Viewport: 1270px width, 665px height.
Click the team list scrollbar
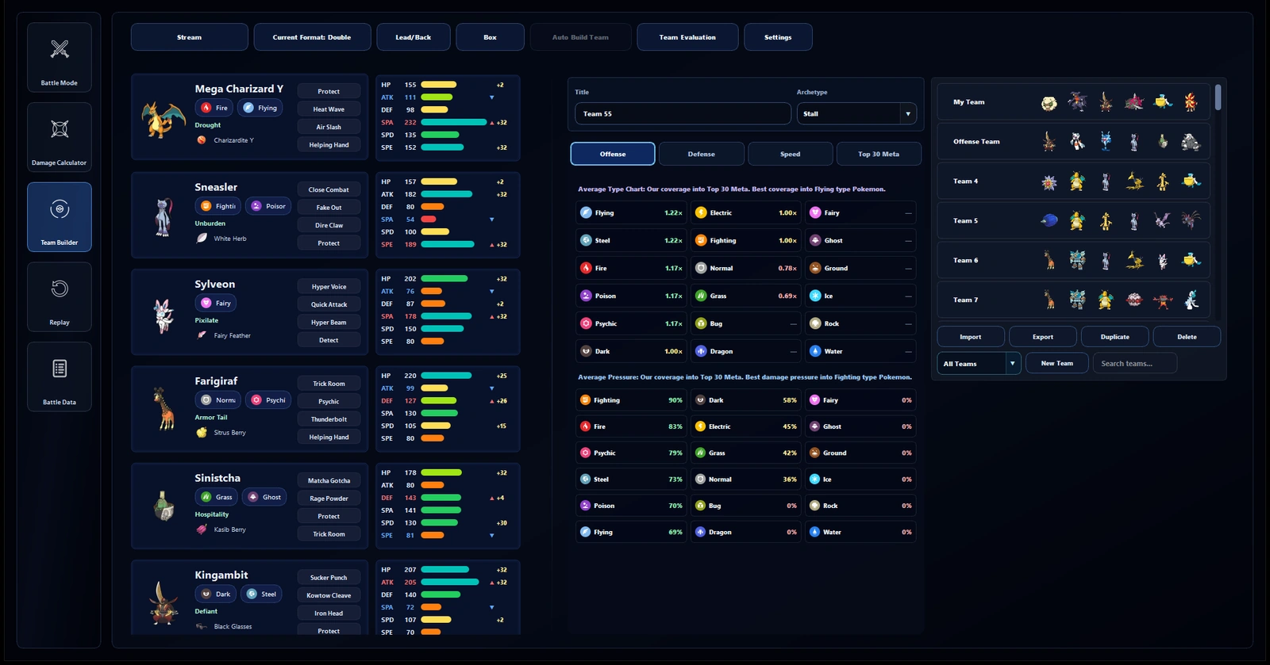pos(1218,97)
